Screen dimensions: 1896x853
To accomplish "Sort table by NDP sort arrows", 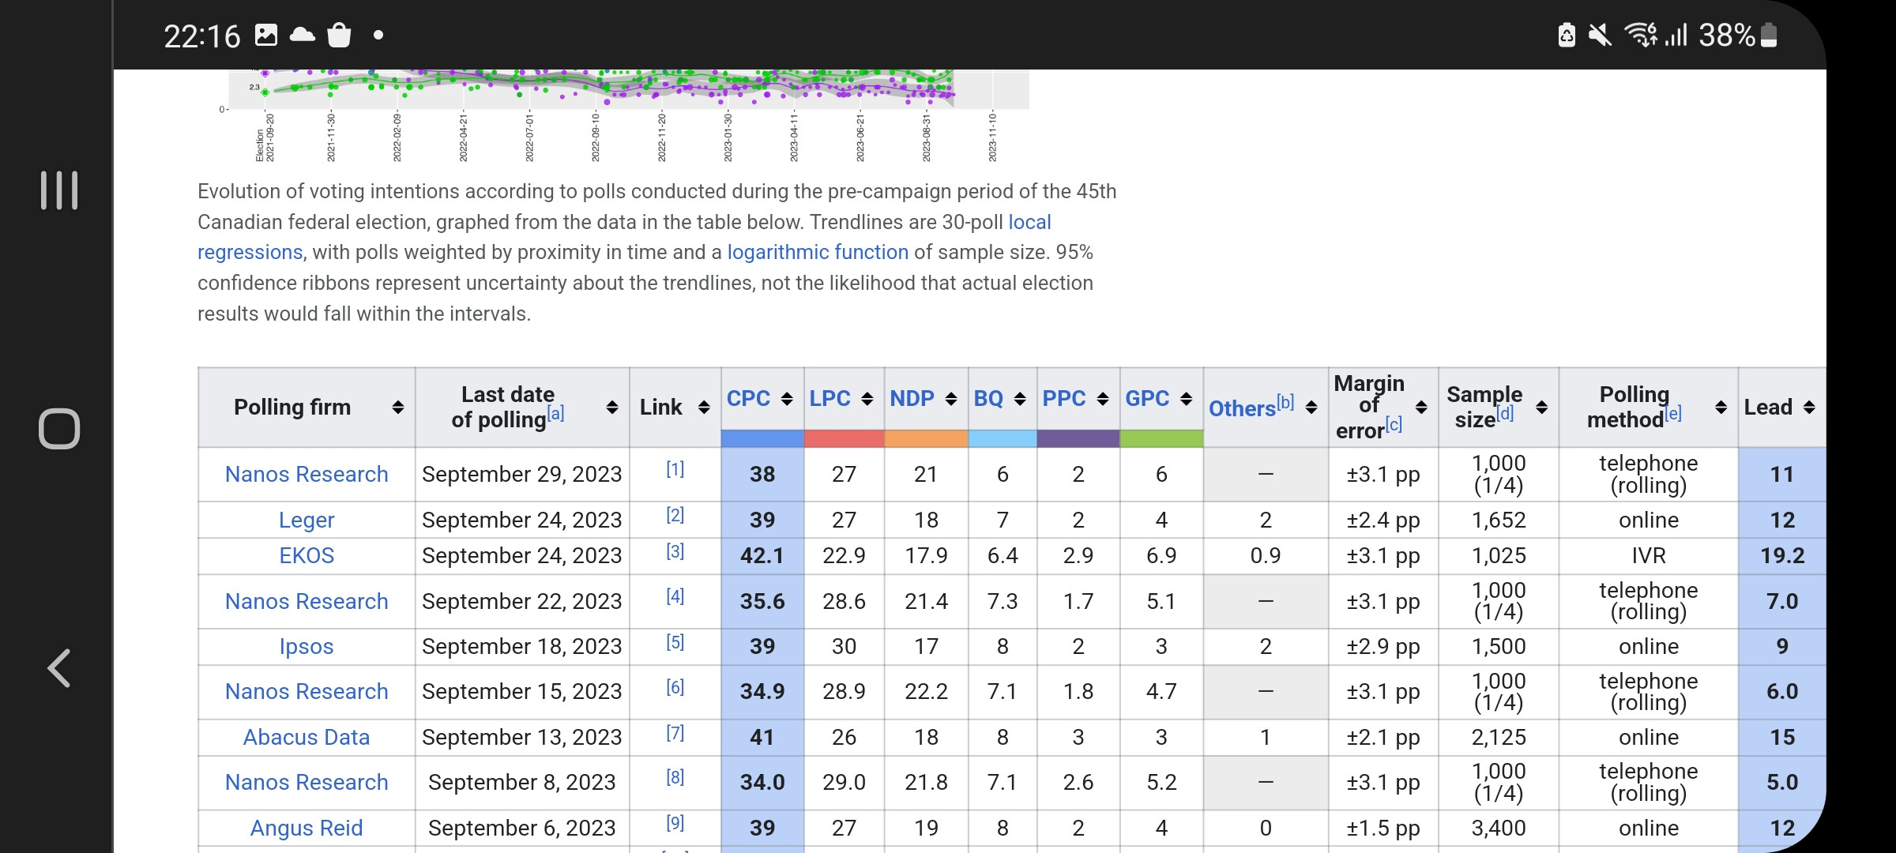I will click(x=951, y=399).
